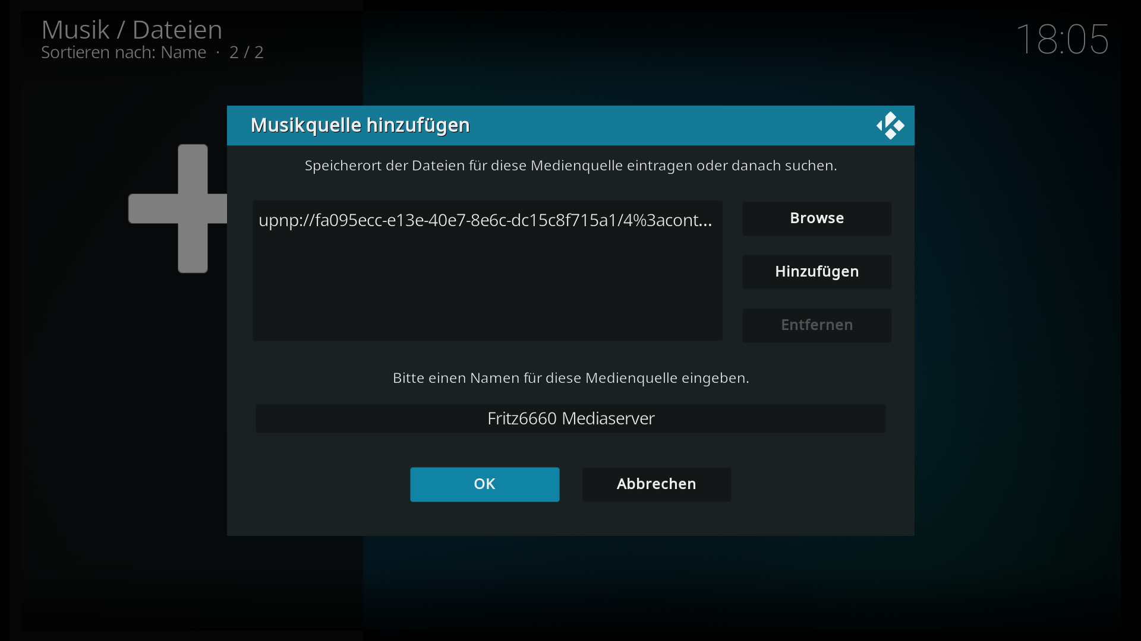Viewport: 1141px width, 641px height.
Task: Click the Musikquelle hinzufügen dialog title
Action: pyautogui.click(x=360, y=125)
